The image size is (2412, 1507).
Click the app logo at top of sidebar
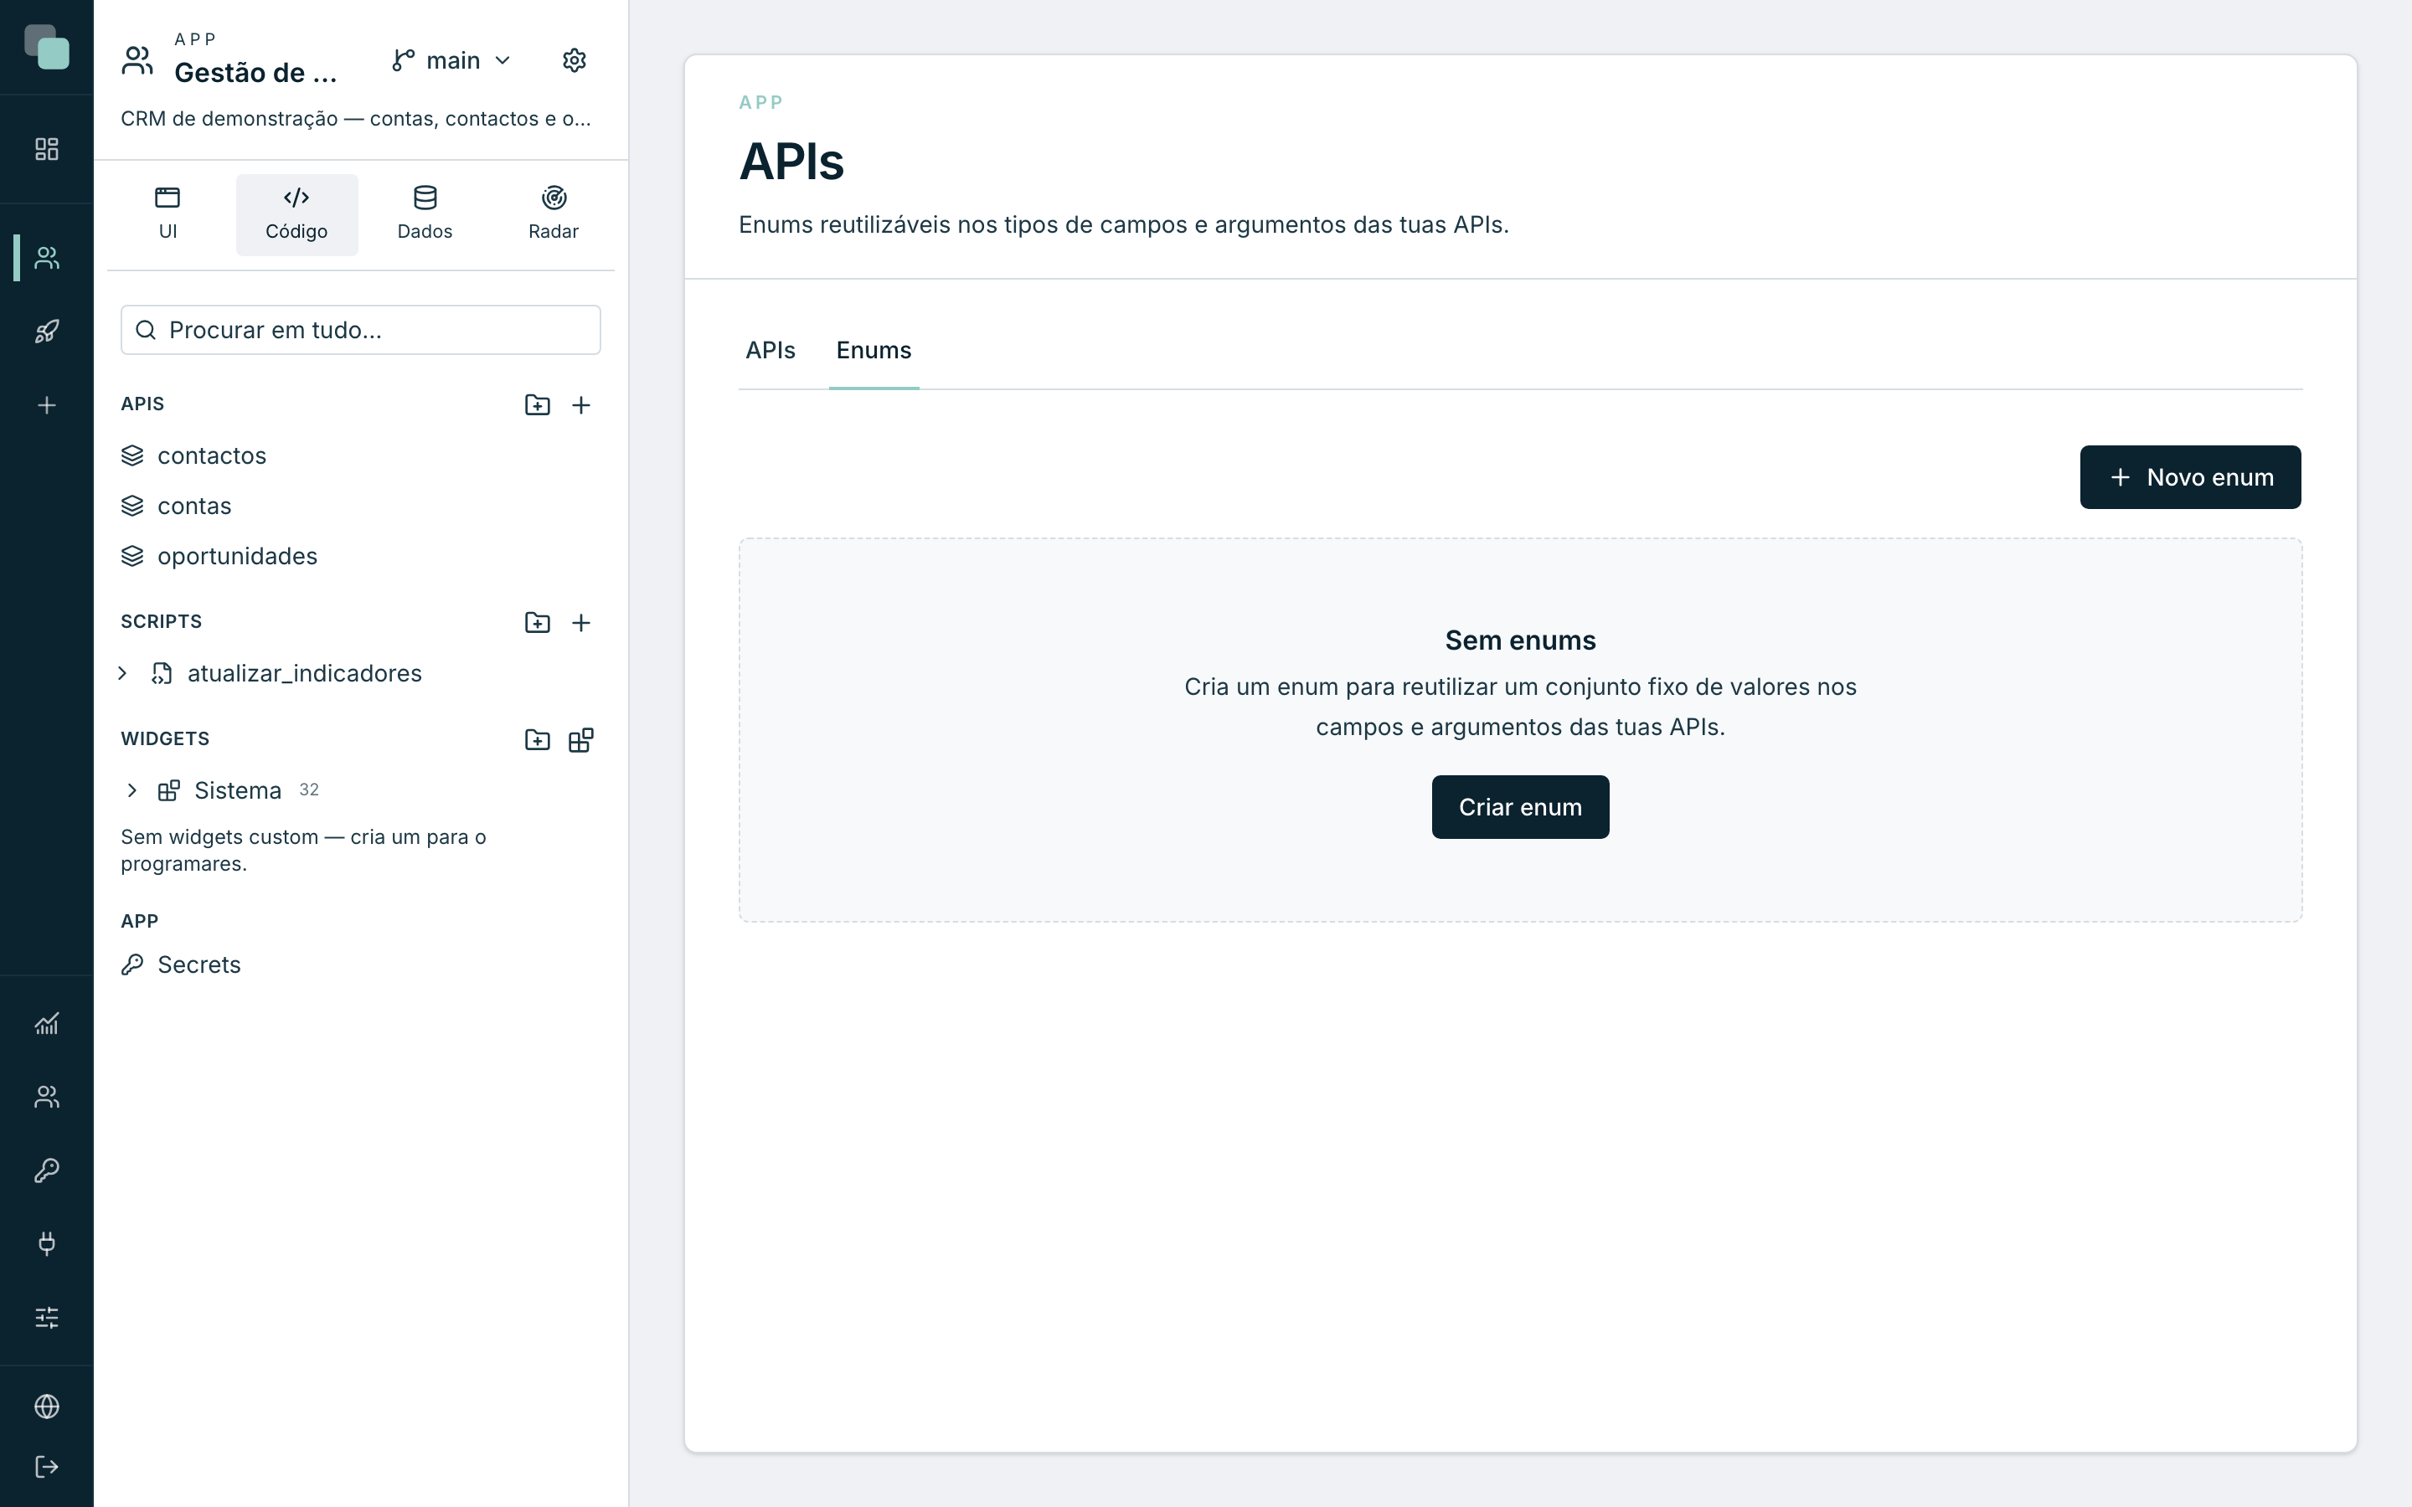click(x=47, y=47)
